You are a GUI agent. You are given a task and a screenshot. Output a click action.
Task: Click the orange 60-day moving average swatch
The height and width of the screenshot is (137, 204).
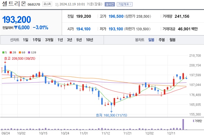click(20, 52)
